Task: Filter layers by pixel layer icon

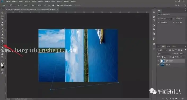Action: click(x=170, y=50)
